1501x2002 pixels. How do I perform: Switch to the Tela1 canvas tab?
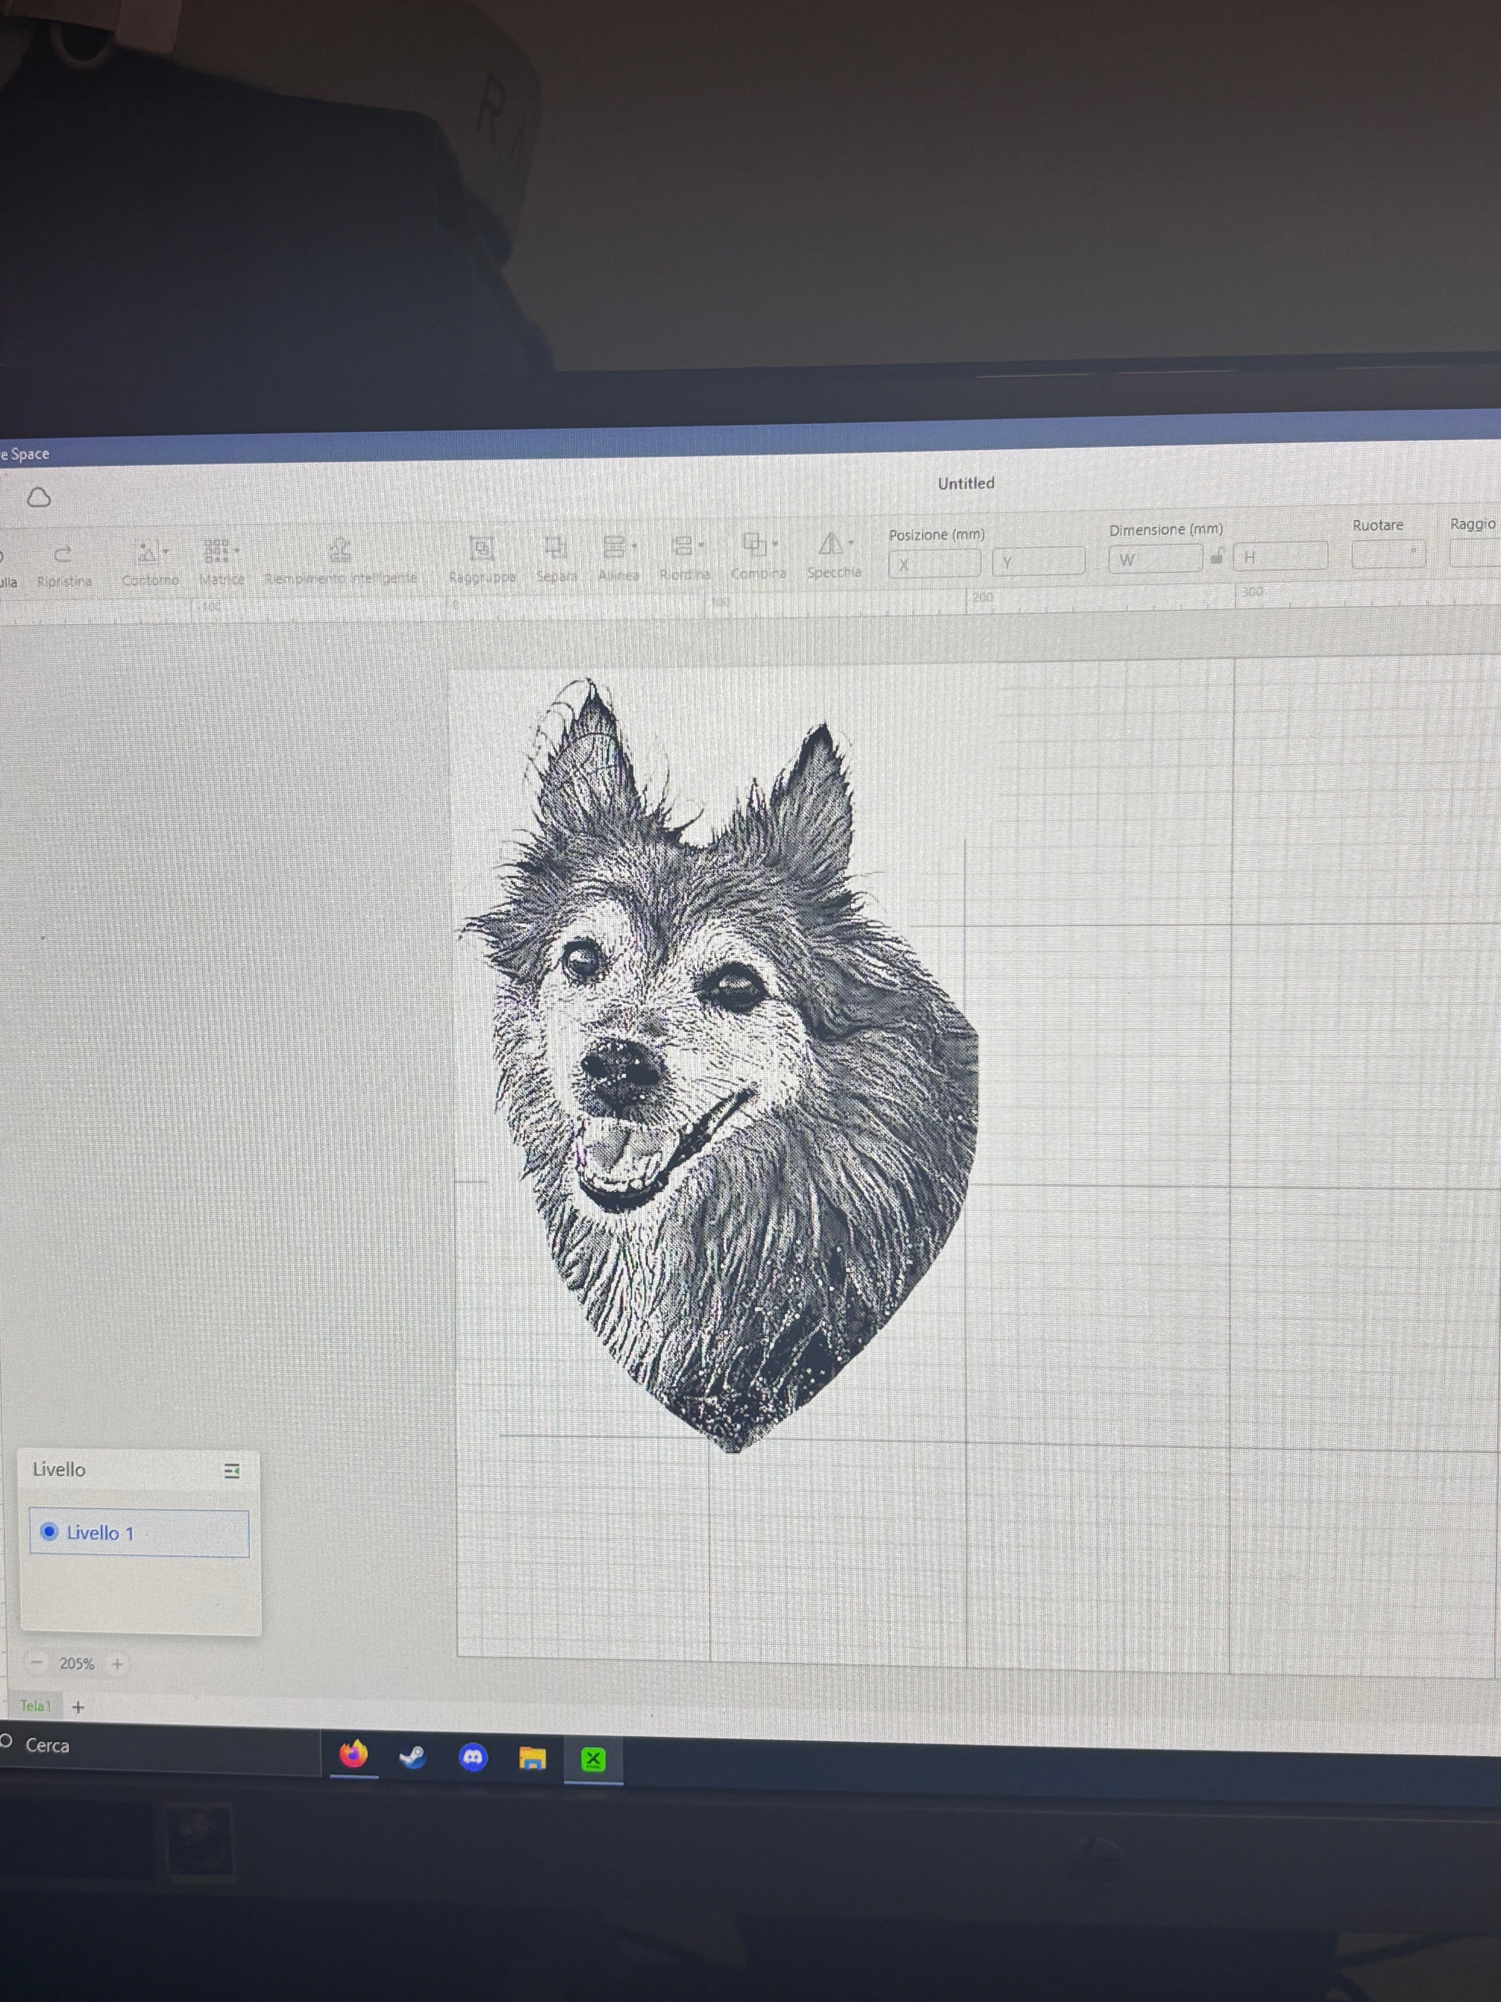tap(35, 1706)
